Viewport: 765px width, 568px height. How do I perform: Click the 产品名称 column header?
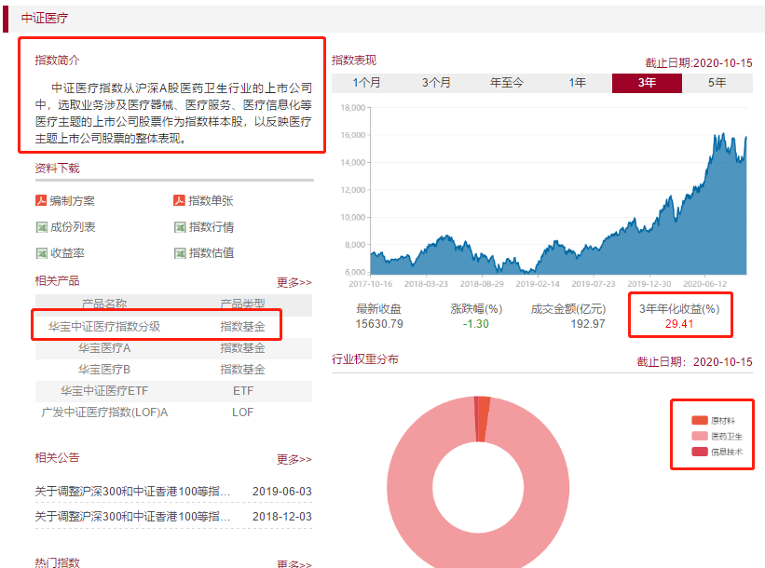click(104, 304)
